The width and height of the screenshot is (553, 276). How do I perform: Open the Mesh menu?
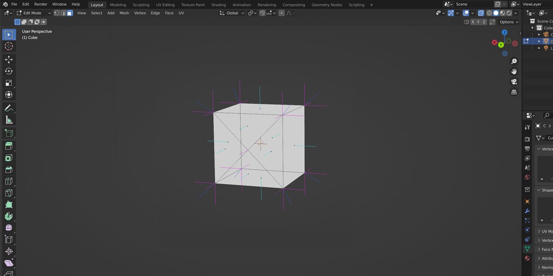click(x=124, y=13)
